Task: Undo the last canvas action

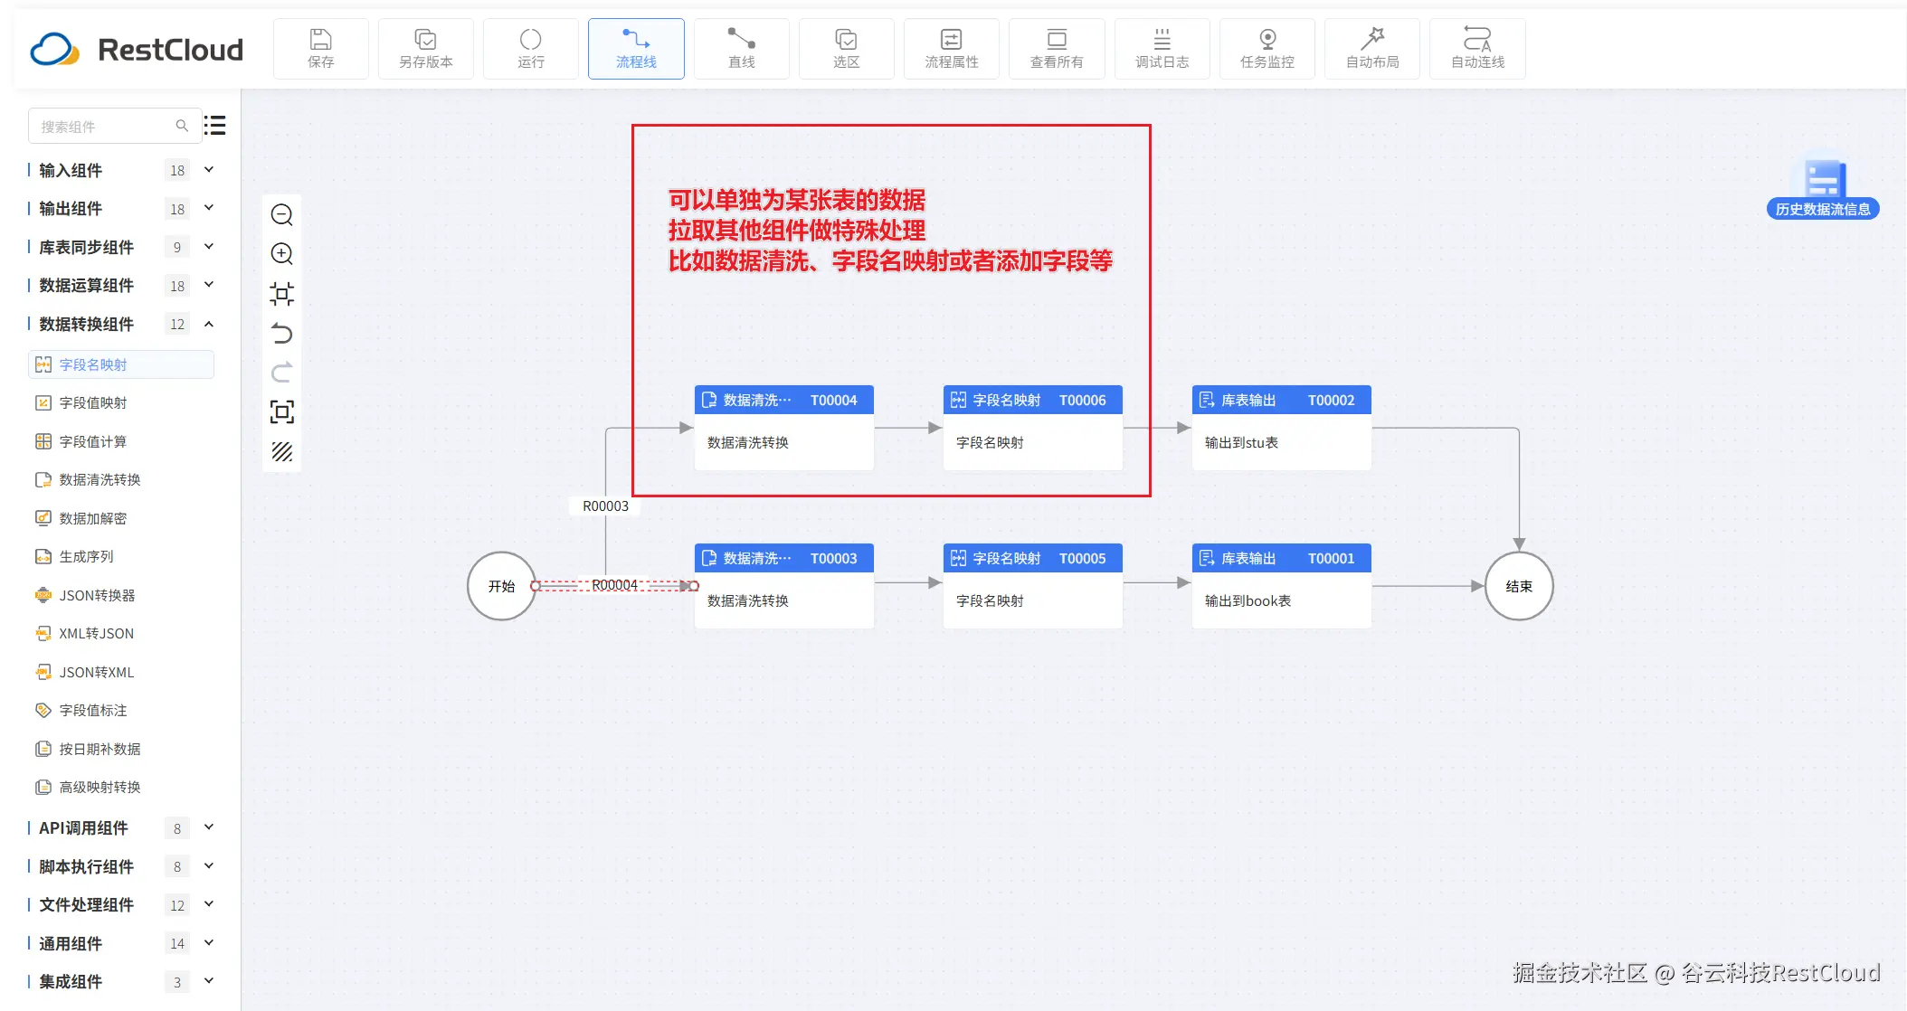Action: 282,333
